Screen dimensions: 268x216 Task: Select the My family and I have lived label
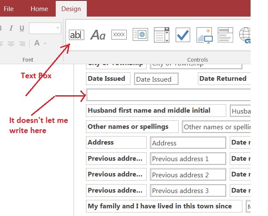pyautogui.click(x=164, y=206)
